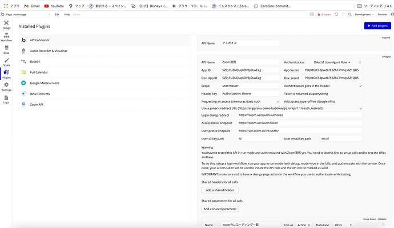
Task: Open the Data tab in sidebar
Action: (6, 50)
